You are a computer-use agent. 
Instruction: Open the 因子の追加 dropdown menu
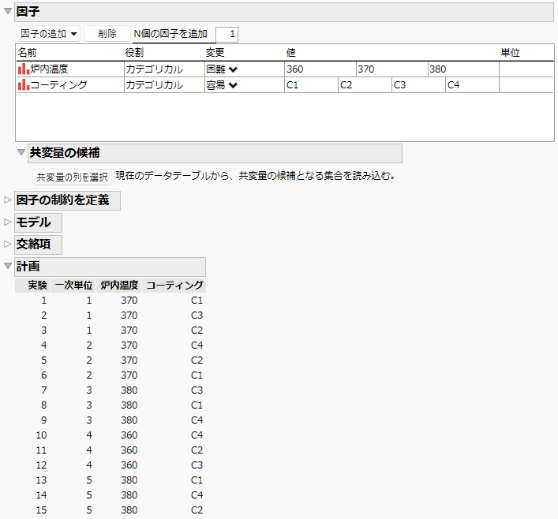click(x=48, y=34)
